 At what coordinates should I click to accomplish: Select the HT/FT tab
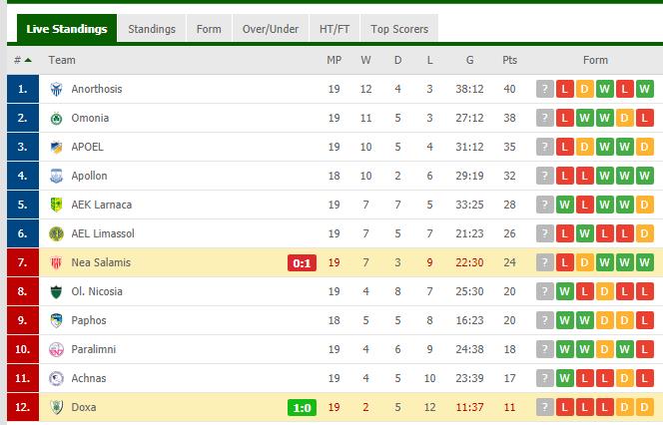(334, 29)
